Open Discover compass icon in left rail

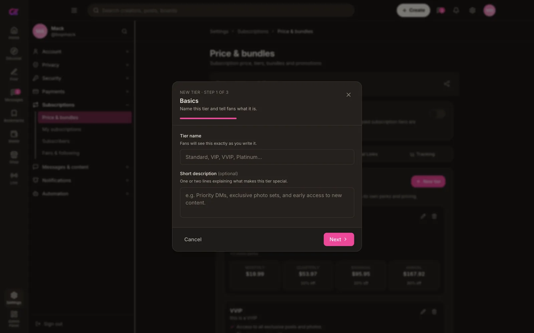(x=14, y=53)
